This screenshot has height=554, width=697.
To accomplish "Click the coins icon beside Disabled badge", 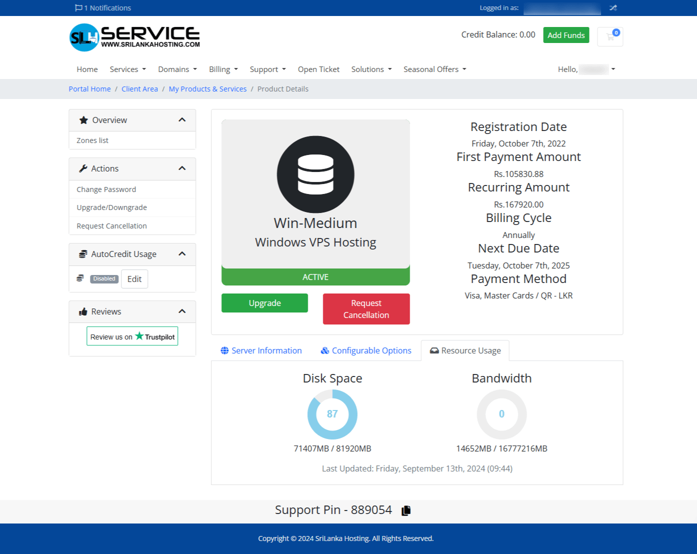I will tap(80, 278).
